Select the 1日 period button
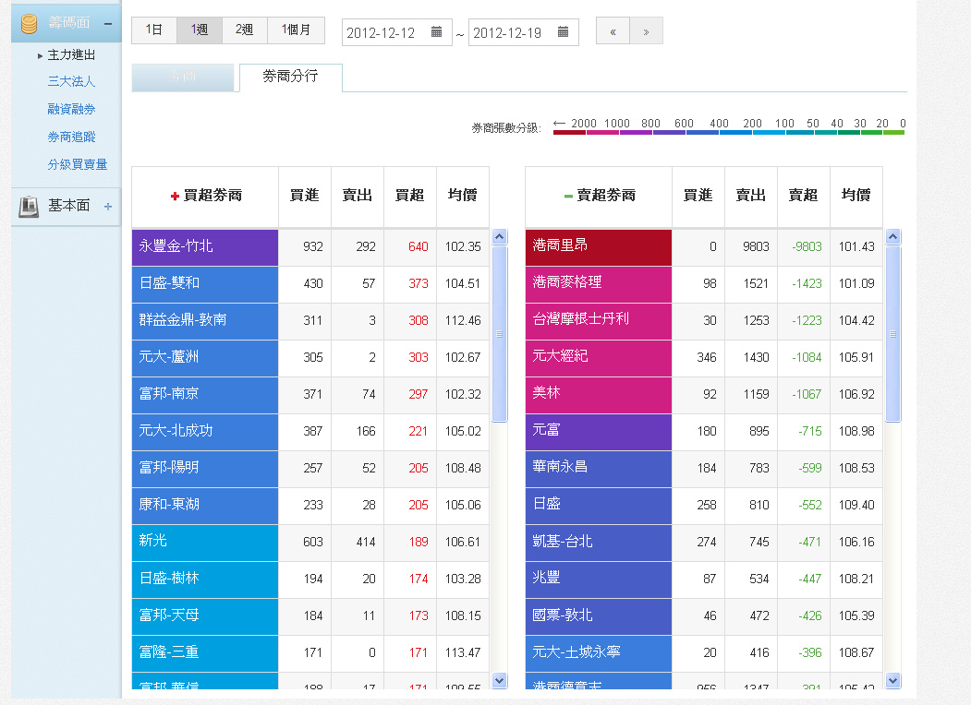The width and height of the screenshot is (971, 705). pyautogui.click(x=154, y=30)
